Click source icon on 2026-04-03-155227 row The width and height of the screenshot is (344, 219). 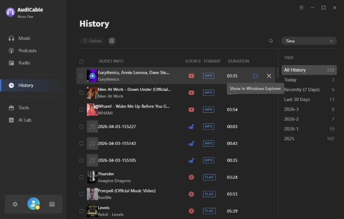tap(191, 126)
